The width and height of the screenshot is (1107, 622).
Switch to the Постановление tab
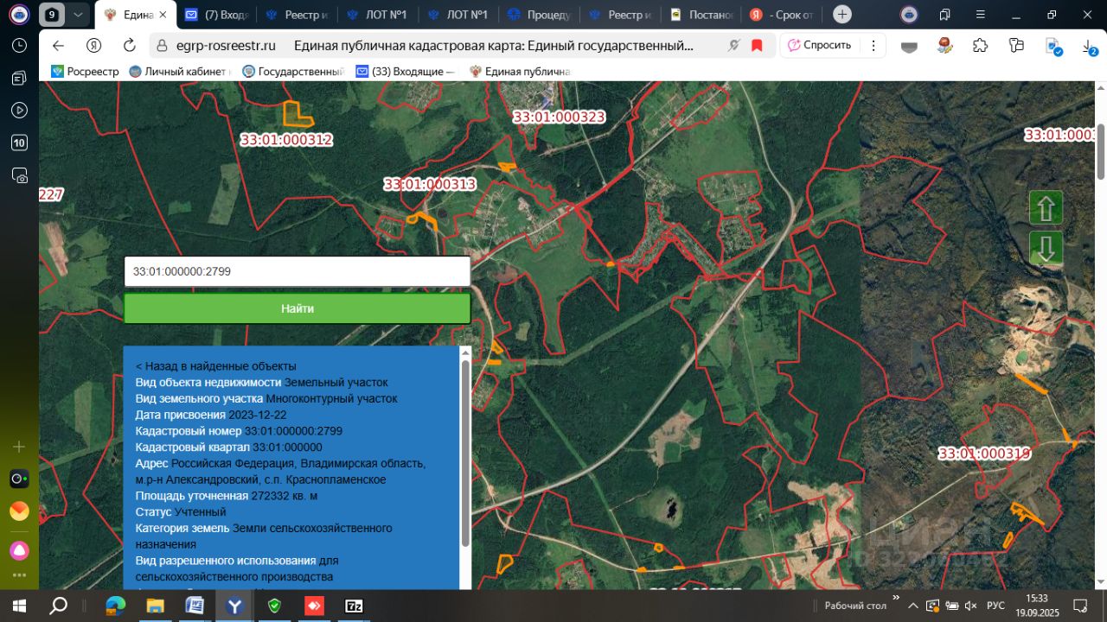coord(701,15)
